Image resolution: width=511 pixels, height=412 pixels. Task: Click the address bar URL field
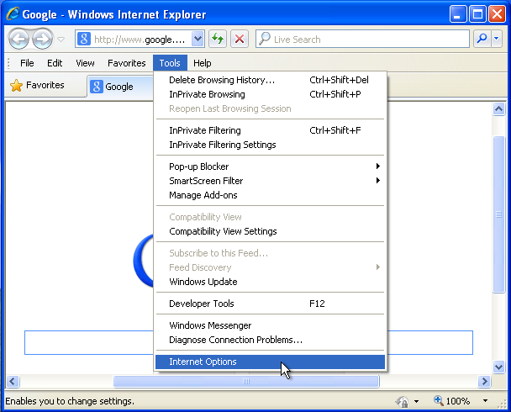pyautogui.click(x=140, y=40)
